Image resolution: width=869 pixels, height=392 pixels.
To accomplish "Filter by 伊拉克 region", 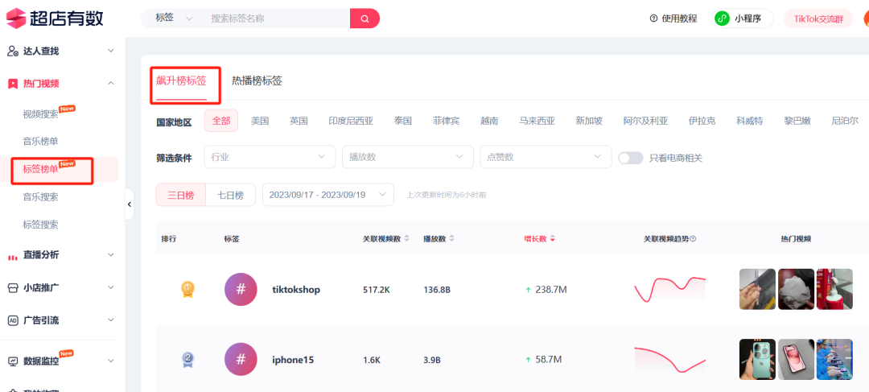I will tap(702, 121).
